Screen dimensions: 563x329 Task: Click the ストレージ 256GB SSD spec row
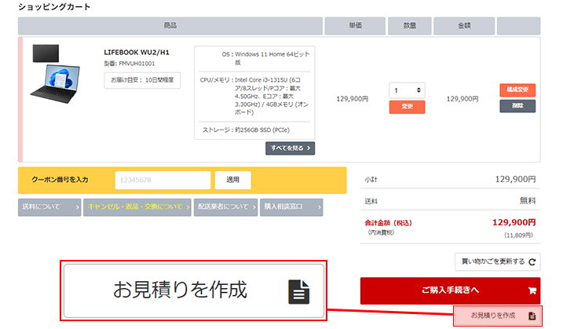pyautogui.click(x=254, y=130)
